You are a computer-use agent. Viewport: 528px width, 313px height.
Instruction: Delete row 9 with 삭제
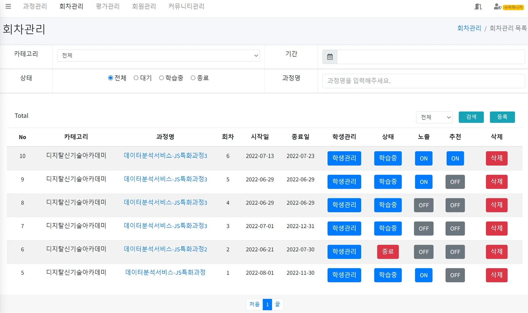point(497,182)
